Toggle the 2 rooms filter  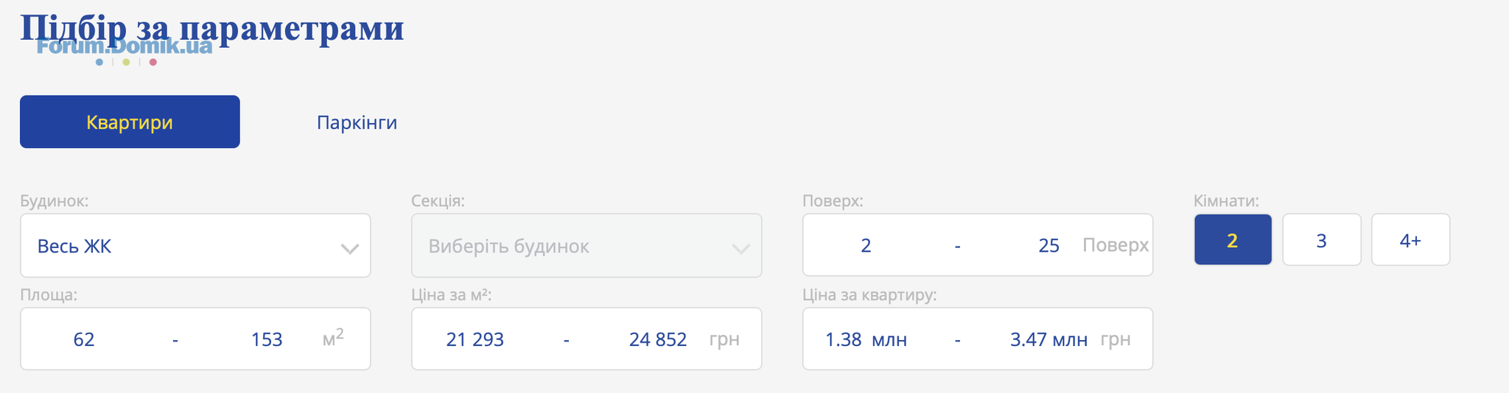[x=1233, y=240]
